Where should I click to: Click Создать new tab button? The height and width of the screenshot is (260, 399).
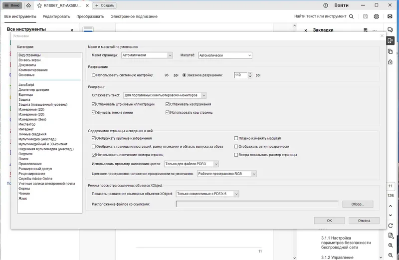point(105,5)
